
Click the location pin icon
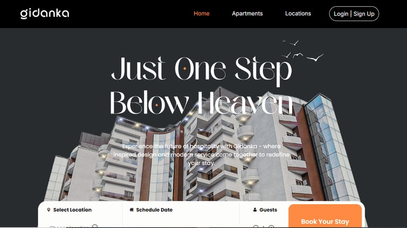49,210
